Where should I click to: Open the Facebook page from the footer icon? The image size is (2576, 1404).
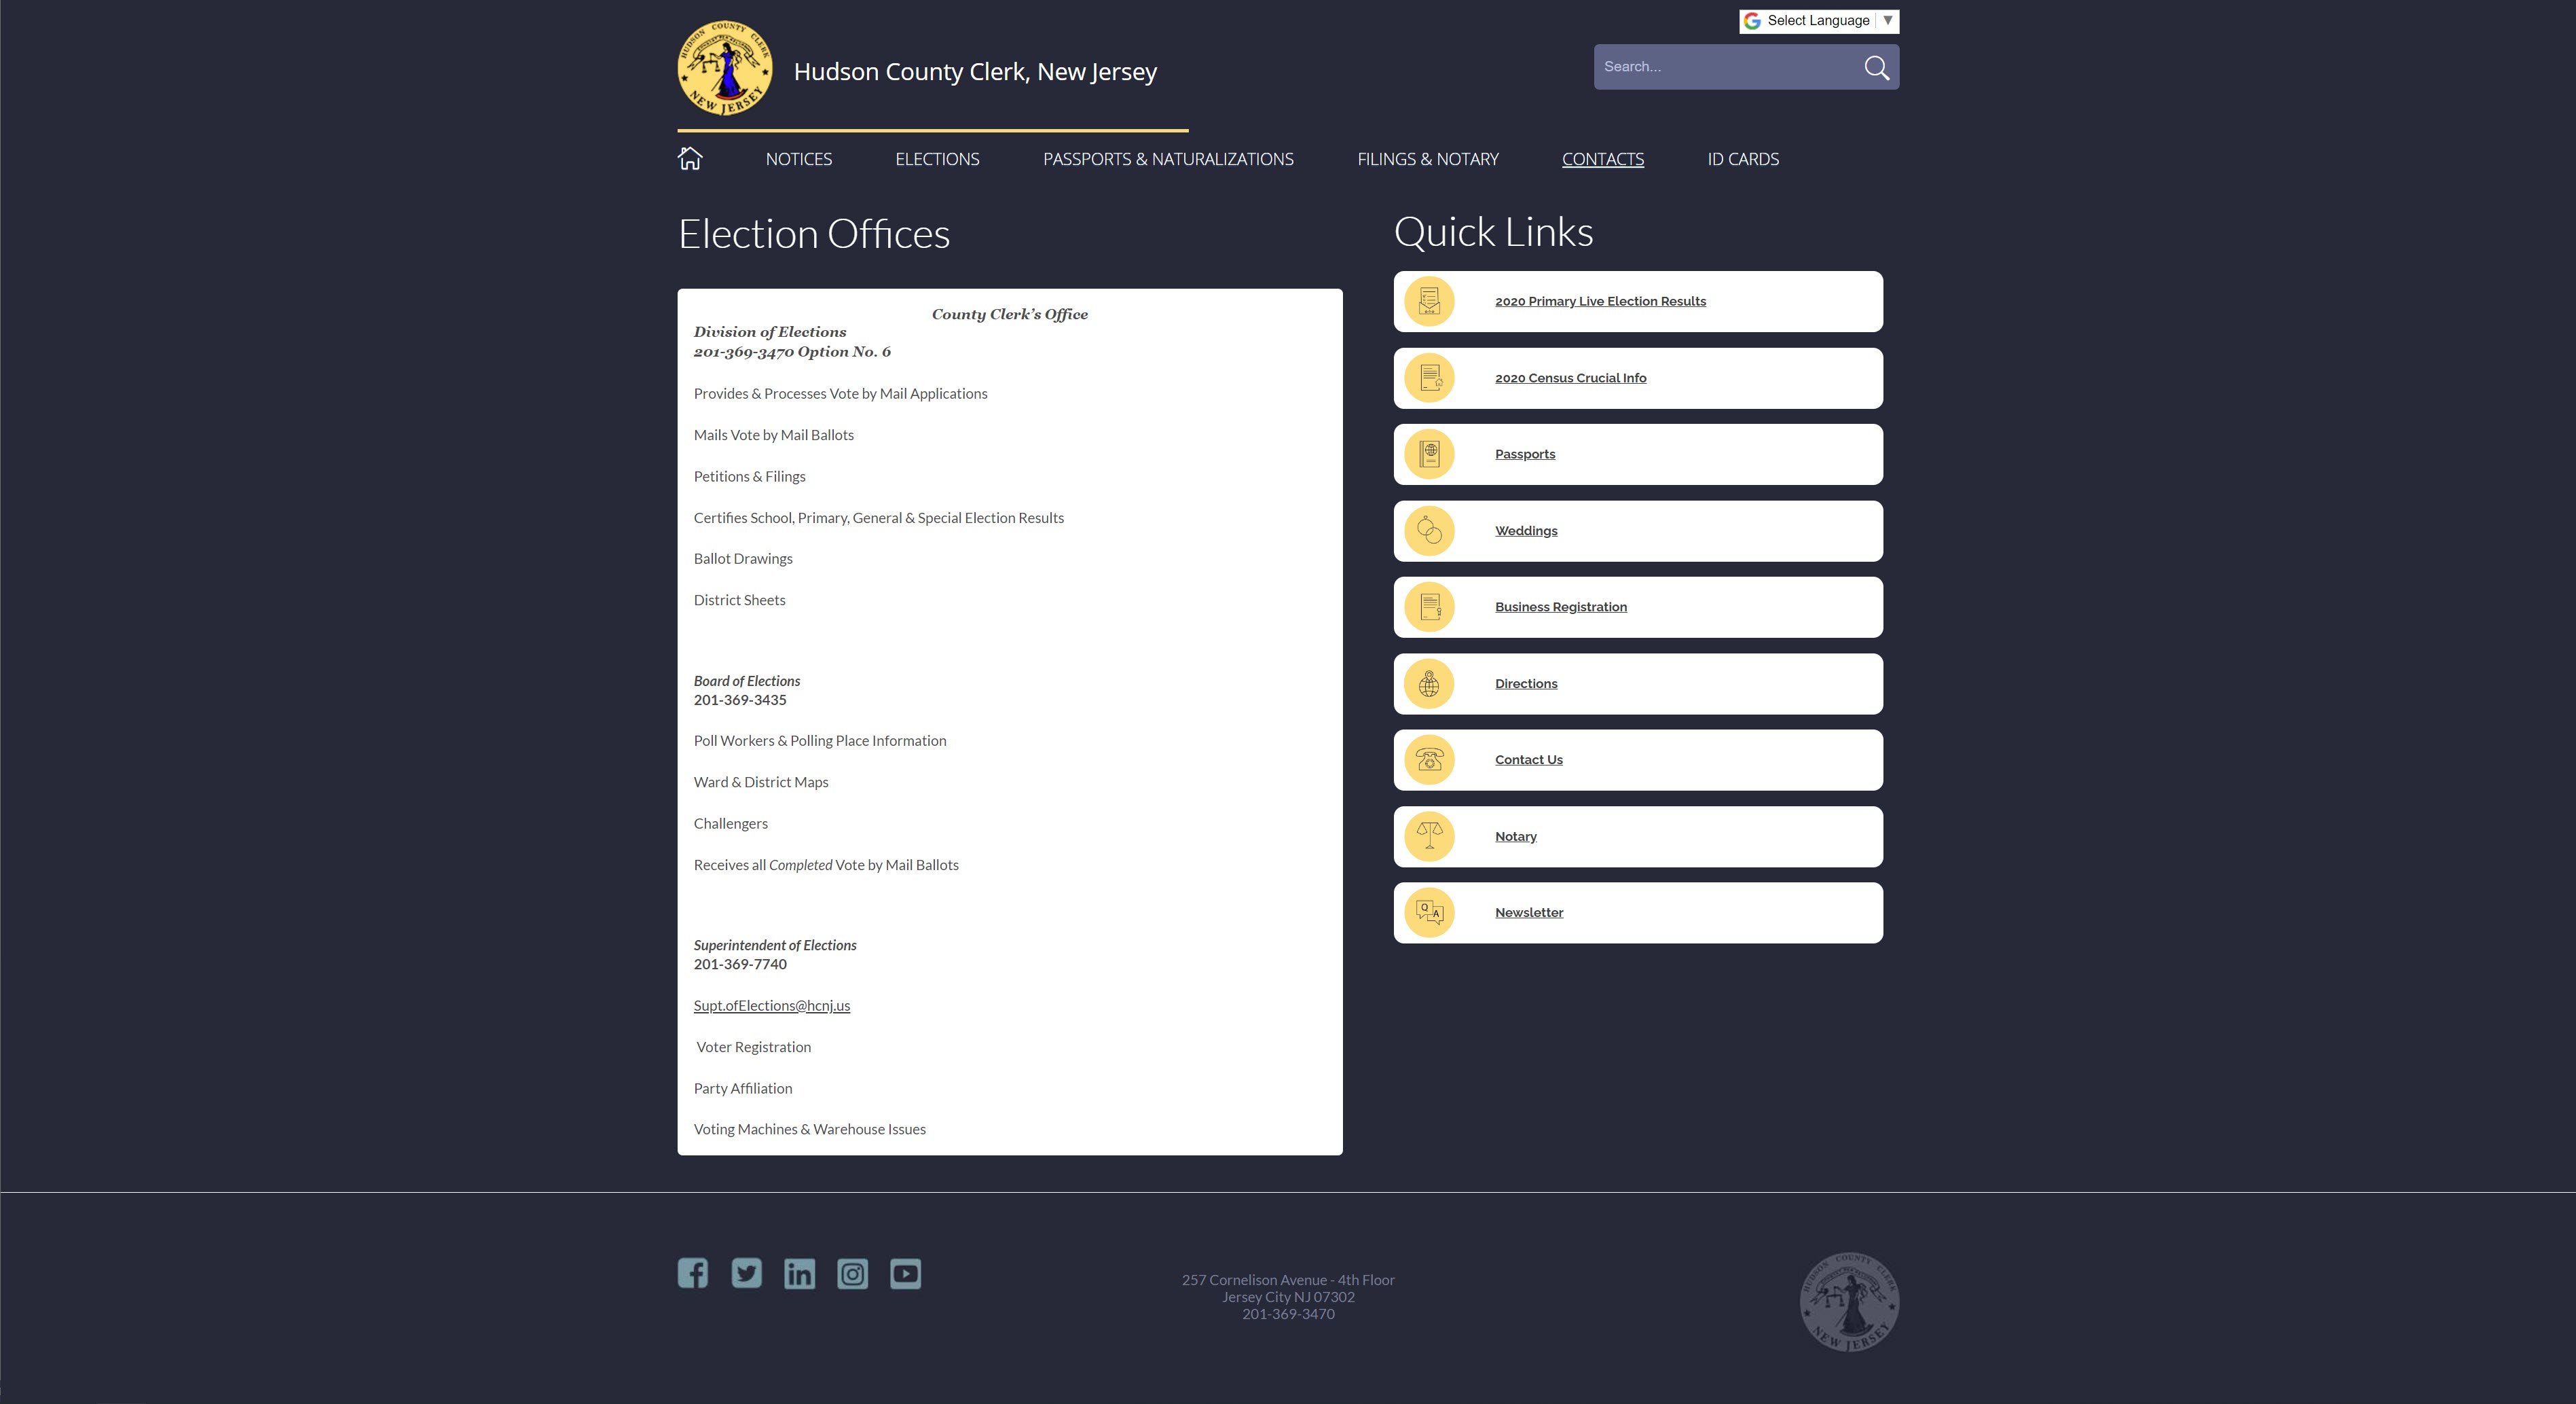point(692,1273)
